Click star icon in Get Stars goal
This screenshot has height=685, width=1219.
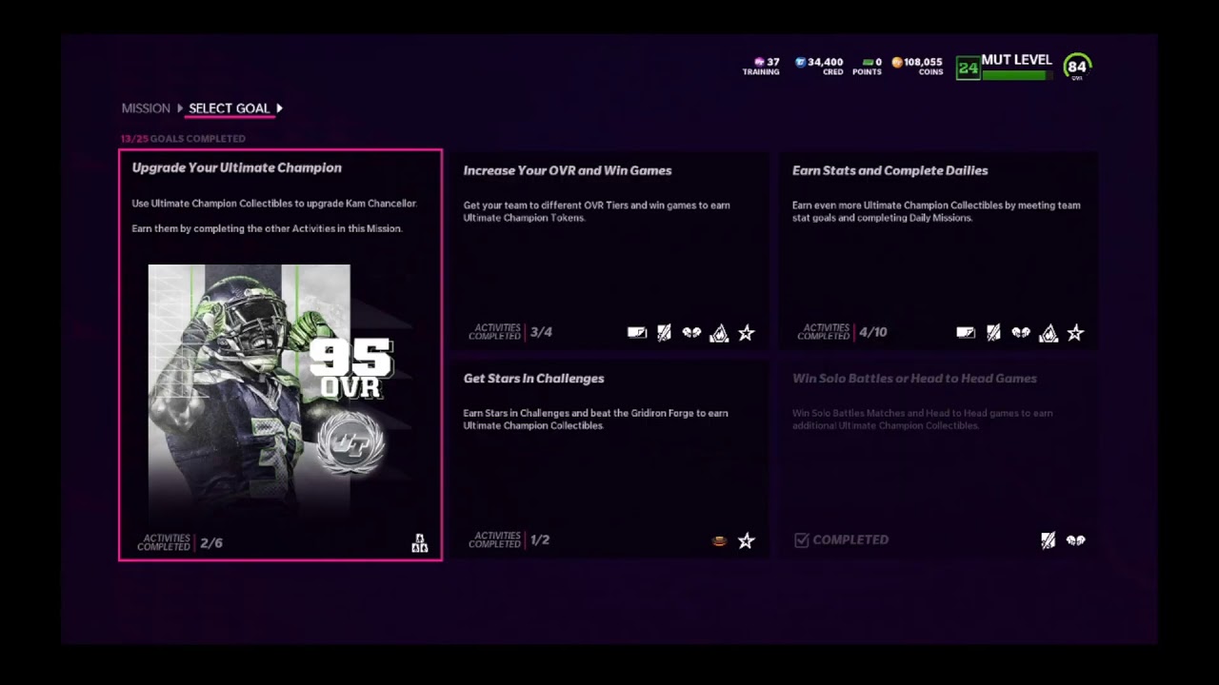(x=747, y=540)
